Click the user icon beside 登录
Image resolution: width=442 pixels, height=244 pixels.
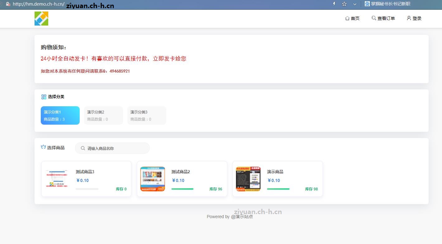click(x=409, y=18)
